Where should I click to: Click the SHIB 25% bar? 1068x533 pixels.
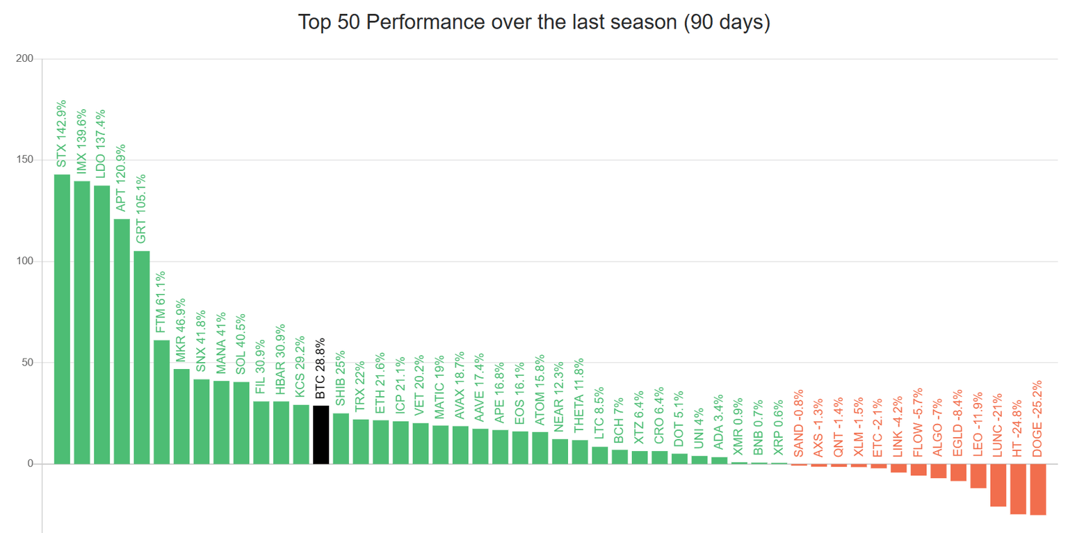(x=341, y=438)
